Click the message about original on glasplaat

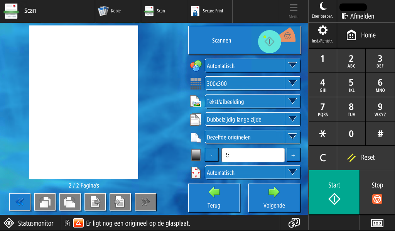click(x=138, y=223)
